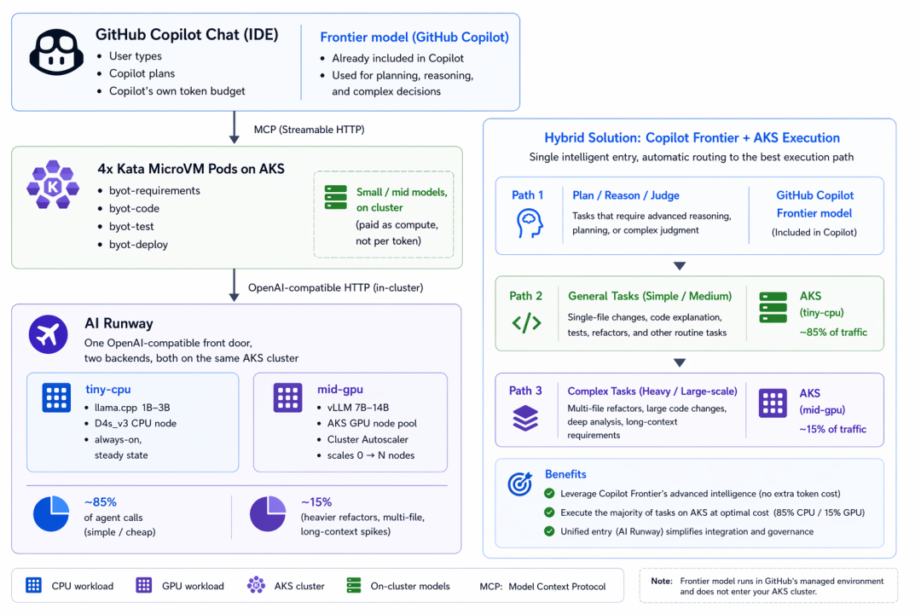Click Complex Tasks (Heavy / Large-scale) heading
The width and height of the screenshot is (921, 614).
(652, 391)
